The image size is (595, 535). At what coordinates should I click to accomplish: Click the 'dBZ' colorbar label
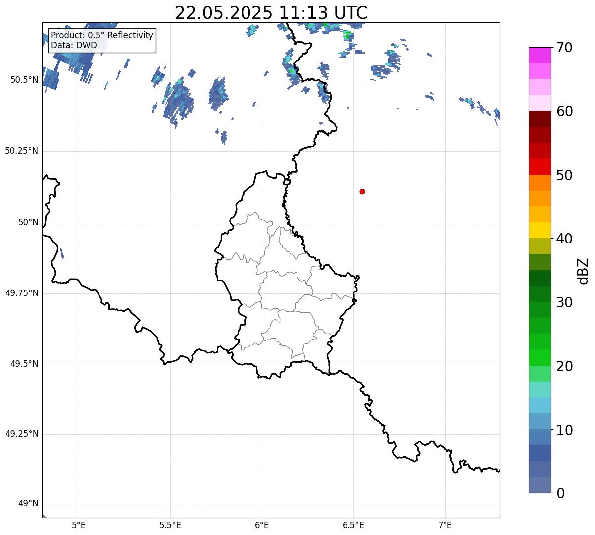pos(584,270)
